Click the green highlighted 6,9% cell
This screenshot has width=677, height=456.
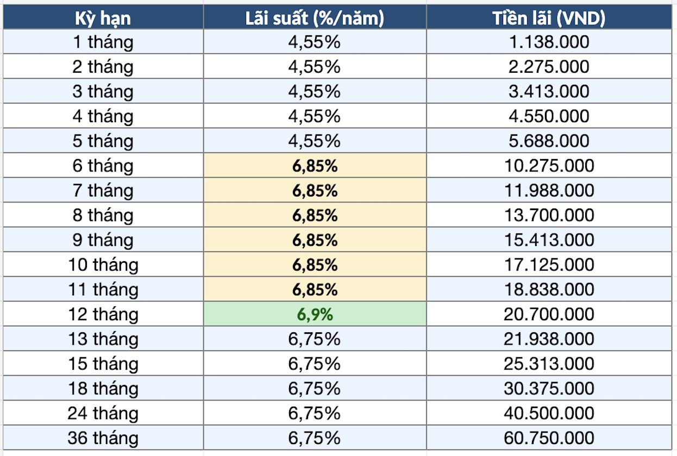point(315,314)
